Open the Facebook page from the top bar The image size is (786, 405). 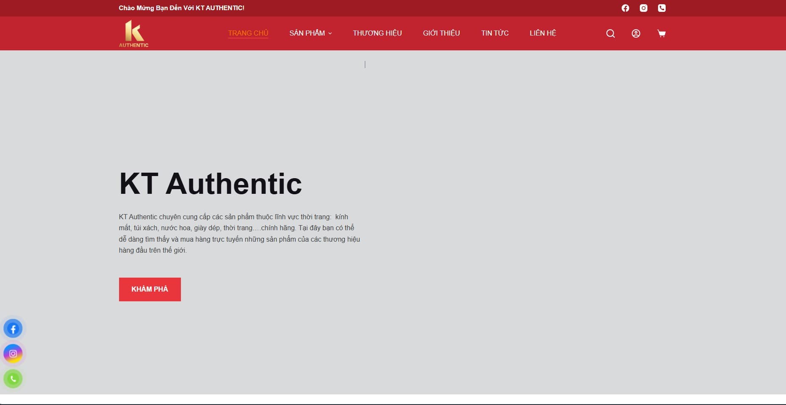pos(625,8)
